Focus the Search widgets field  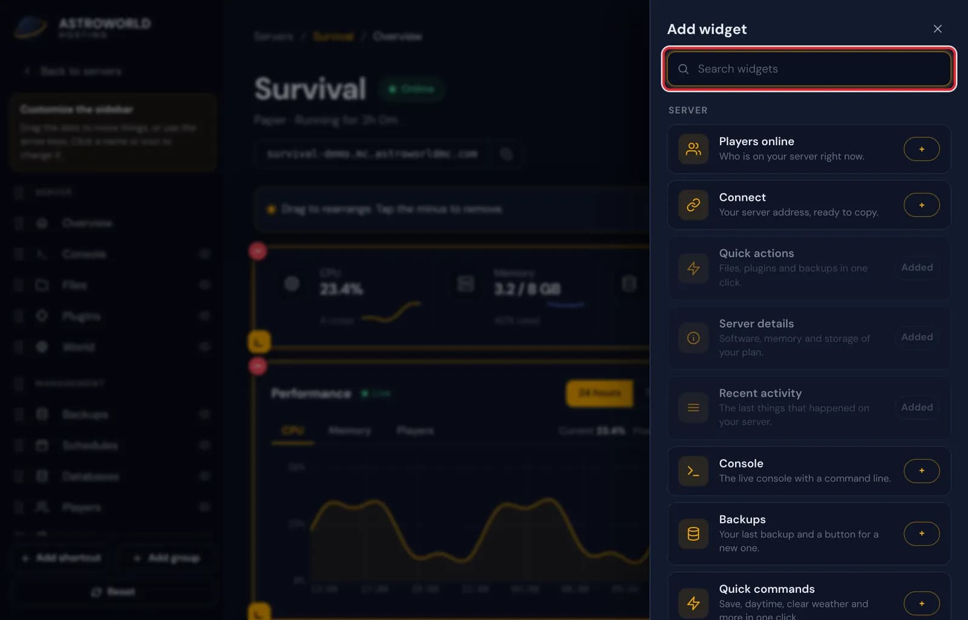point(809,69)
